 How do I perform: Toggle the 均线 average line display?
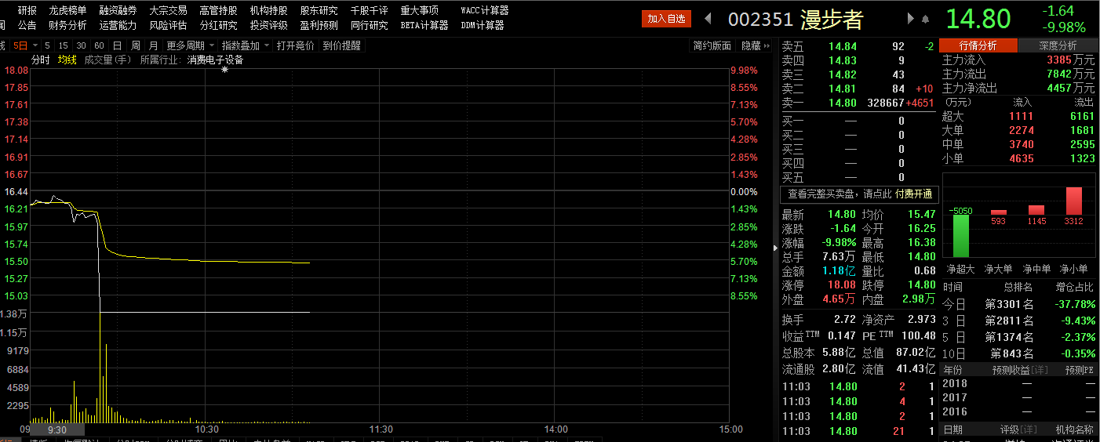point(67,60)
